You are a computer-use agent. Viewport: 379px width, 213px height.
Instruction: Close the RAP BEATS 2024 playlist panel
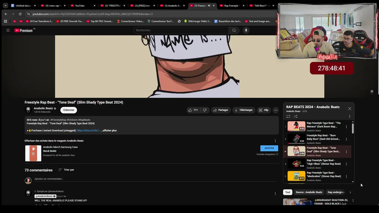(x=350, y=109)
